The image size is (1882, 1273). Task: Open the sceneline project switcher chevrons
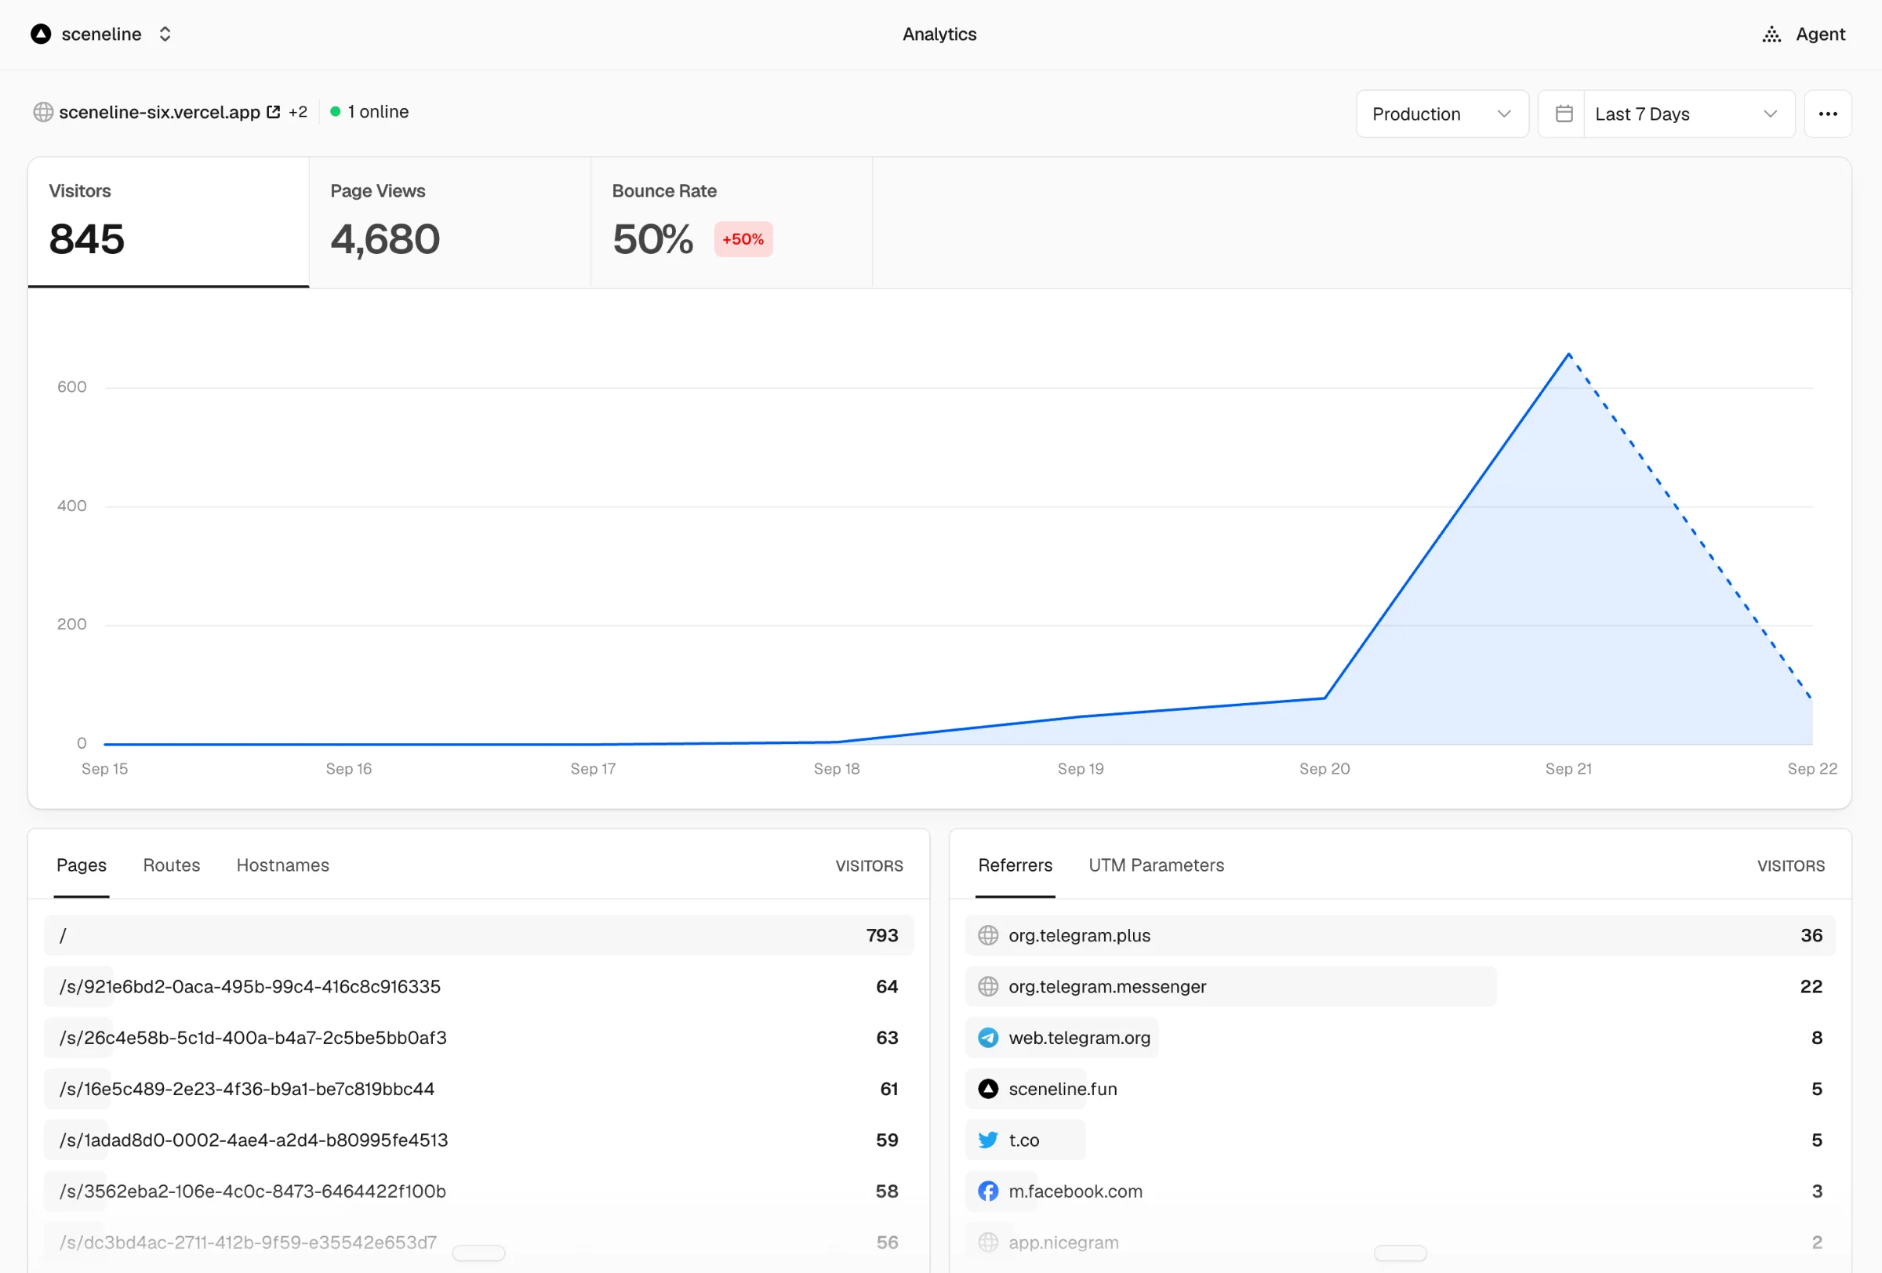[165, 34]
